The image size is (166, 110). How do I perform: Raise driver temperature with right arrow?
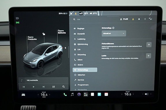pyautogui.click(x=50, y=94)
